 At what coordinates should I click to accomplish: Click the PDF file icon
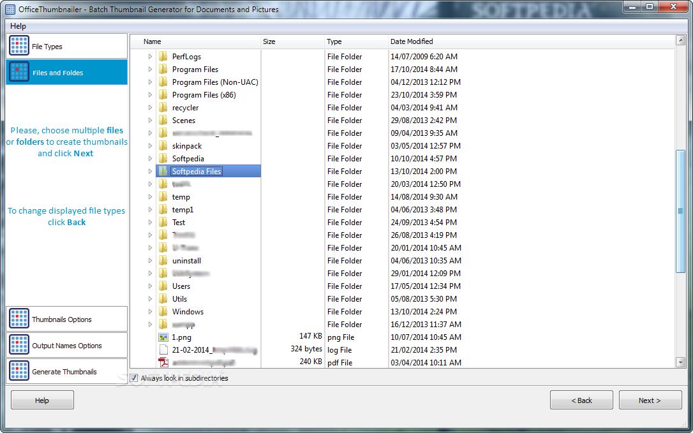coord(163,363)
